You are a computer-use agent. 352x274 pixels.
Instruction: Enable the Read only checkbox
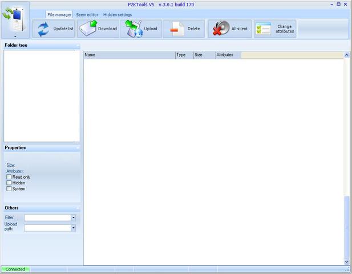pos(9,177)
